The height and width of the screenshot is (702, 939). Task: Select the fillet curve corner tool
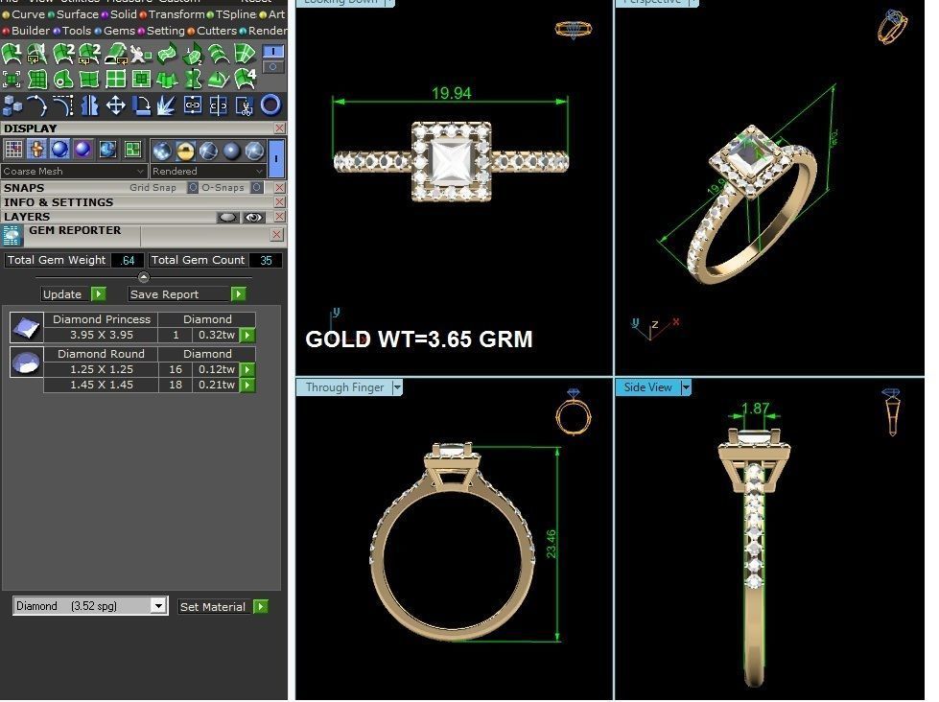63,105
